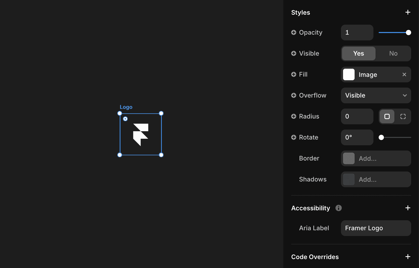
Task: Click the bottom-left resize handle of Logo
Action: point(120,155)
